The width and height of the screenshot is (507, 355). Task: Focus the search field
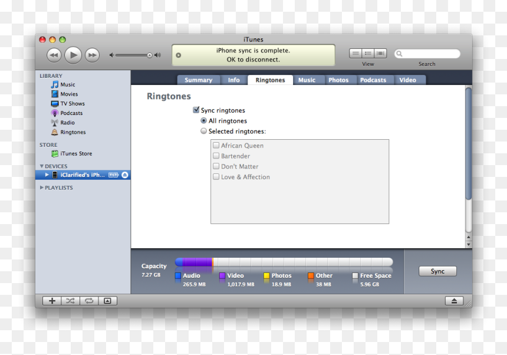[427, 54]
